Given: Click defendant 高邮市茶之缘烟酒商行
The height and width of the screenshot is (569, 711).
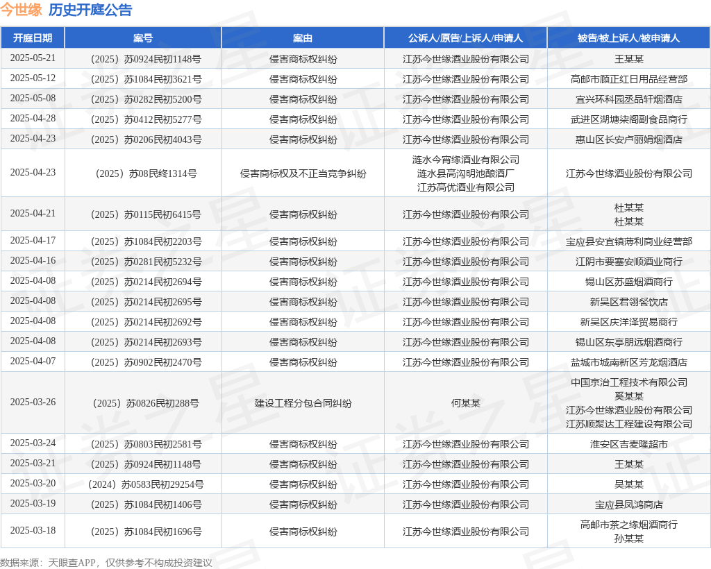Looking at the screenshot, I should pyautogui.click(x=629, y=525).
